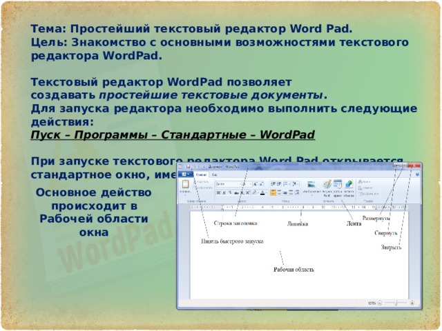This screenshot has height=331, width=442.
Task: Click the large Paste clipboard icon
Action: [x=186, y=184]
